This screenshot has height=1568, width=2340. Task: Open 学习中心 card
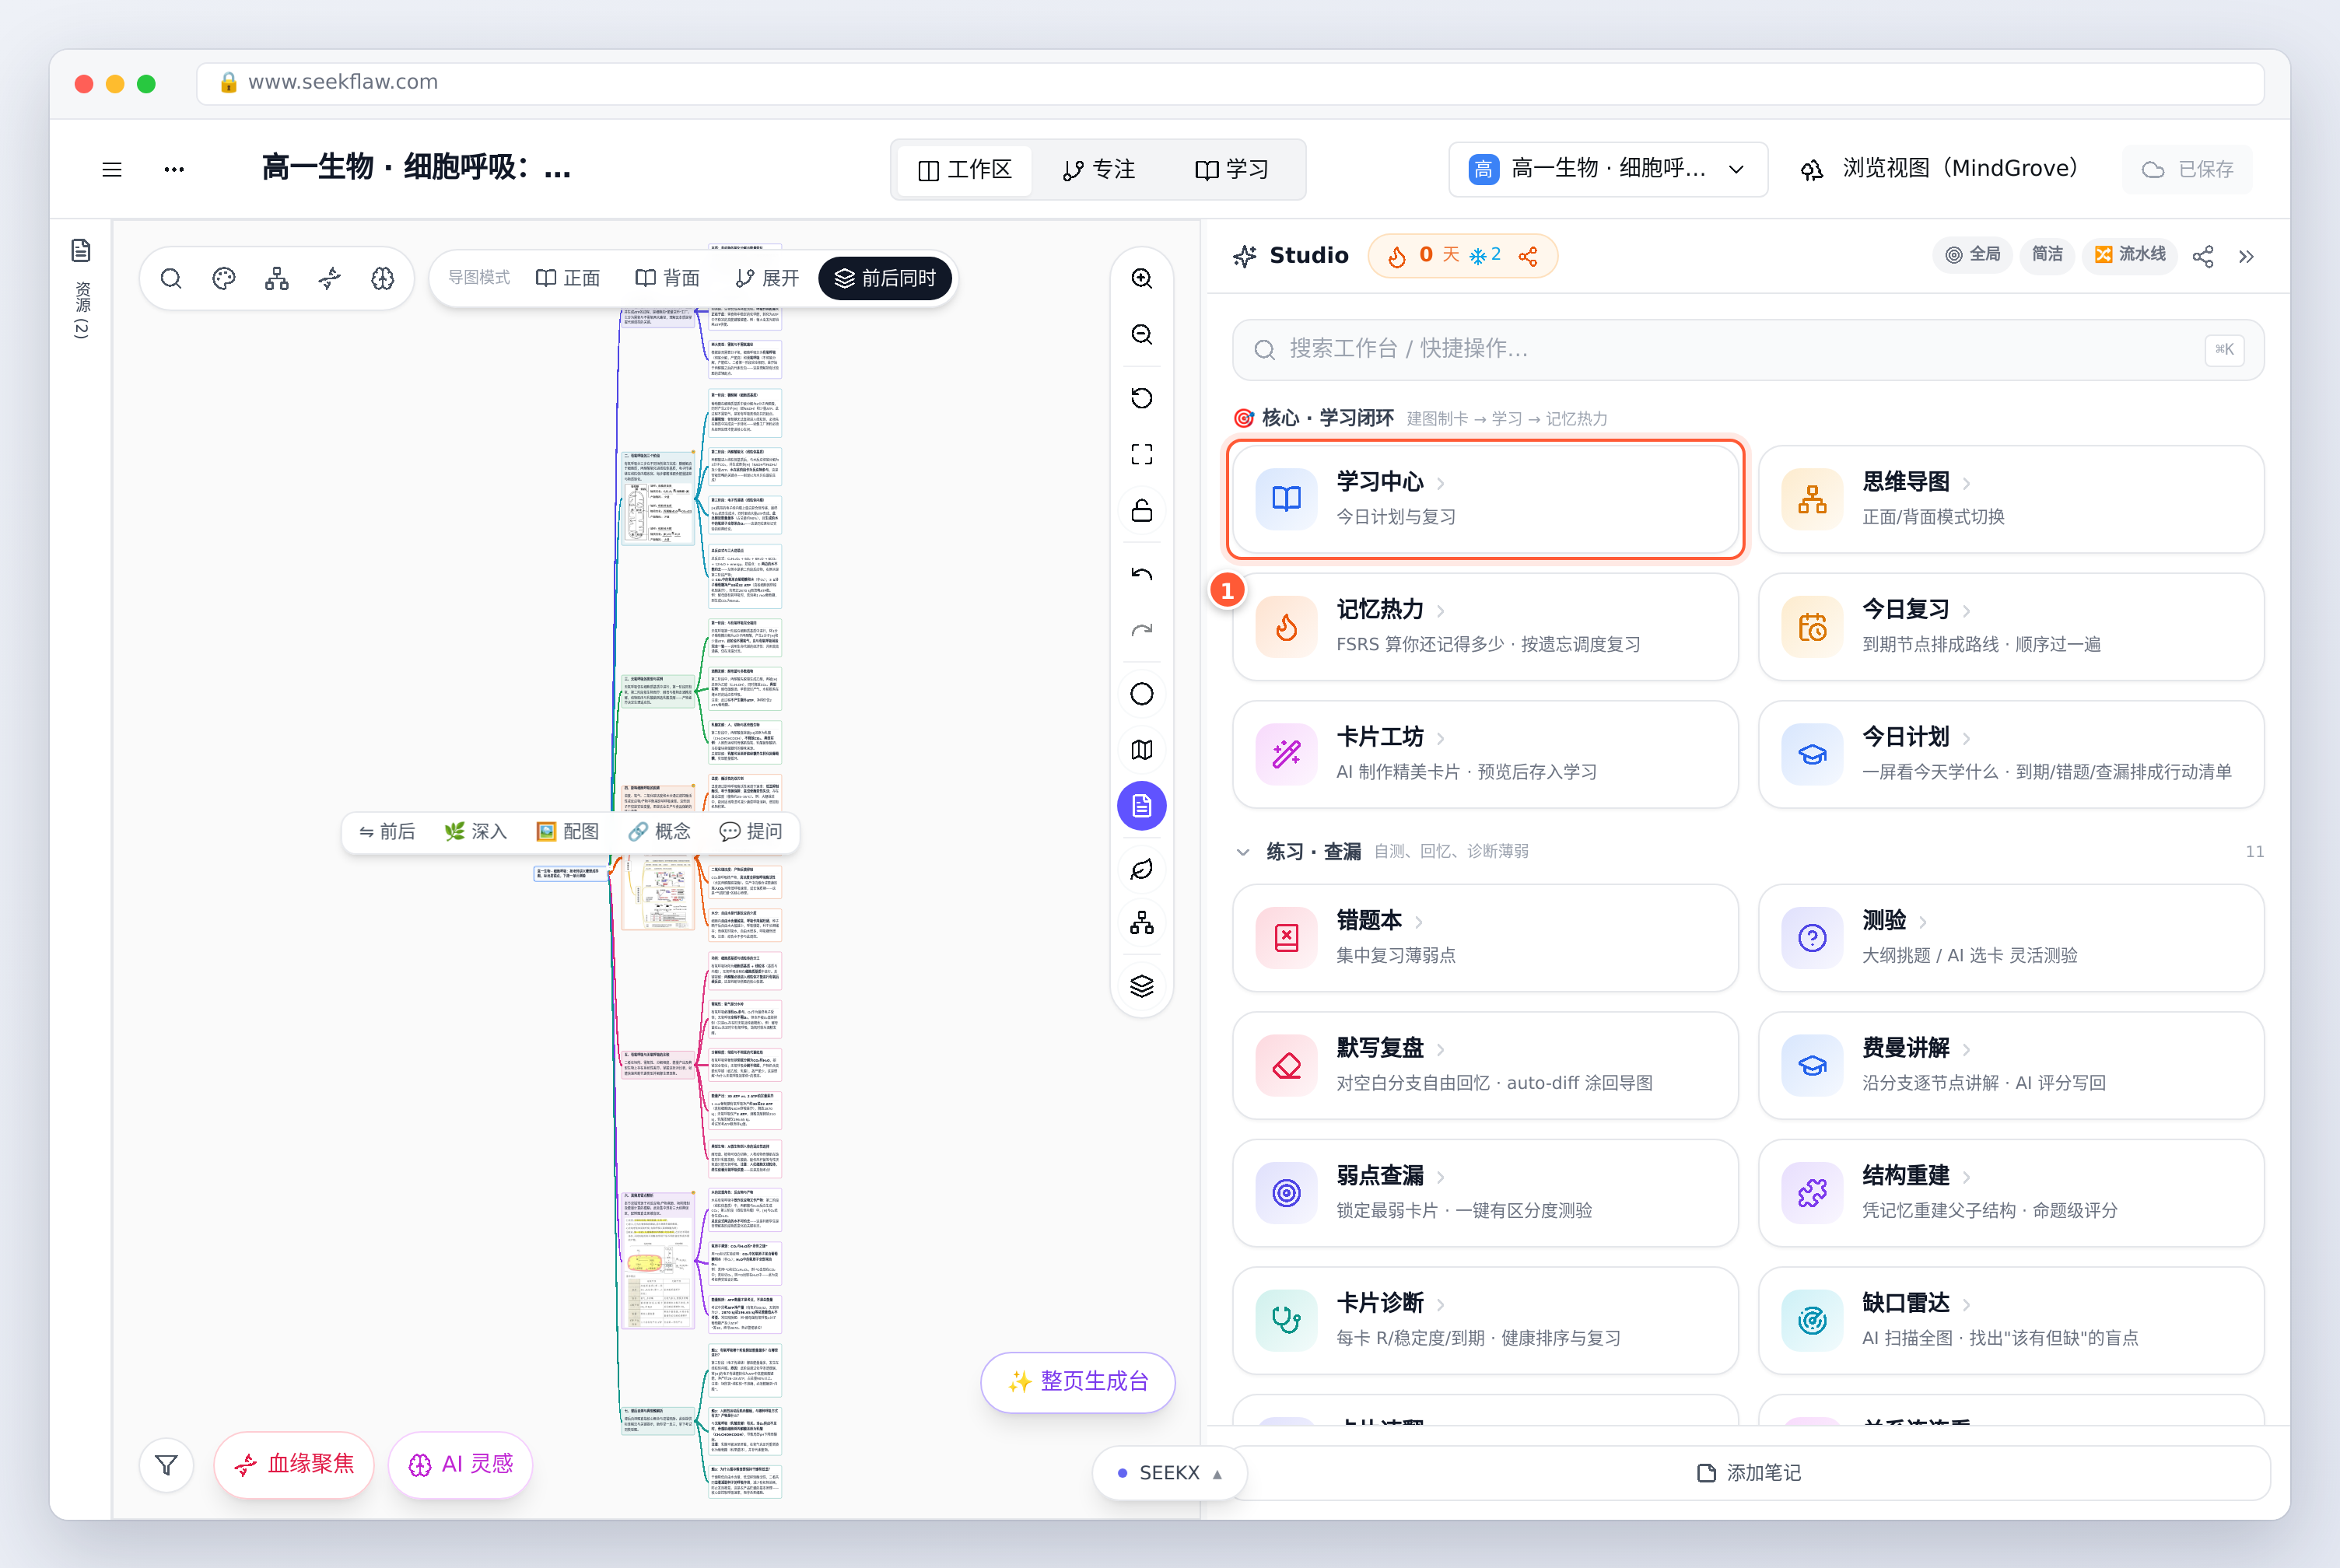(x=1486, y=499)
